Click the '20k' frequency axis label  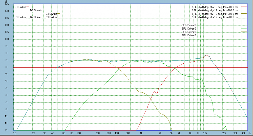coord(224,133)
